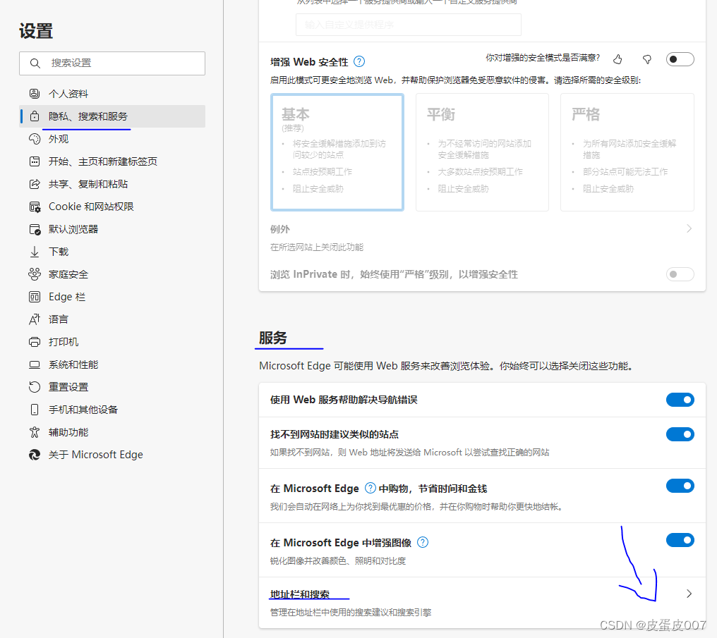Turn off shopping in Microsoft Edge toggle
The image size is (717, 638).
pyautogui.click(x=680, y=486)
